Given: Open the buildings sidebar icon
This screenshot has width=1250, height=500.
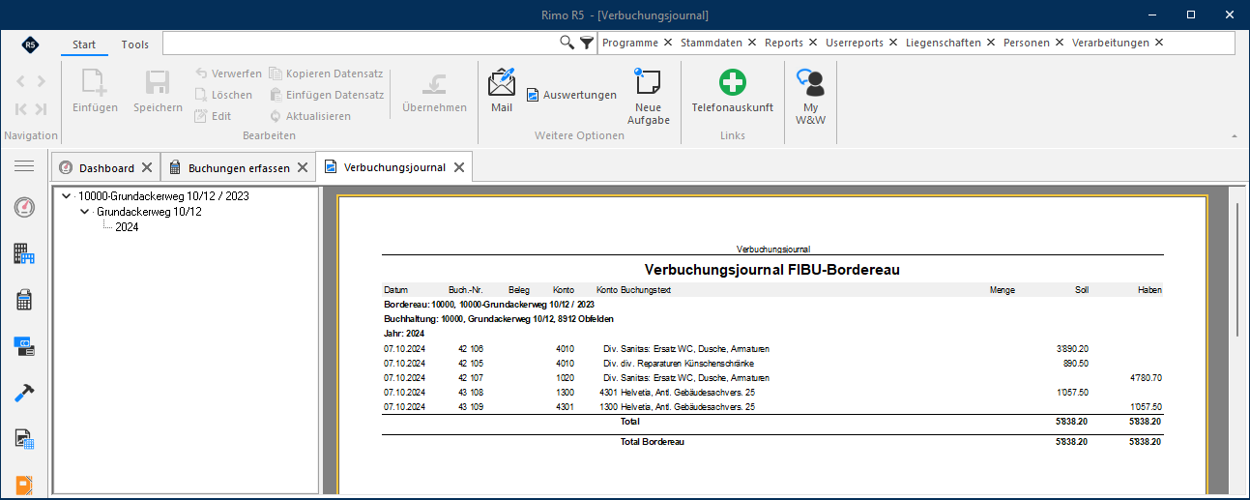Looking at the screenshot, I should 24,254.
